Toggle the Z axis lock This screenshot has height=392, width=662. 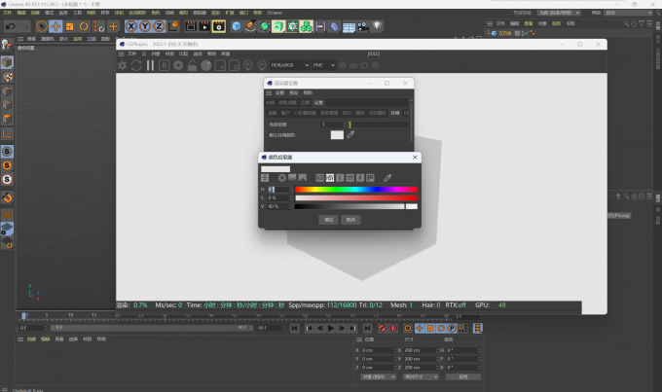pos(159,26)
